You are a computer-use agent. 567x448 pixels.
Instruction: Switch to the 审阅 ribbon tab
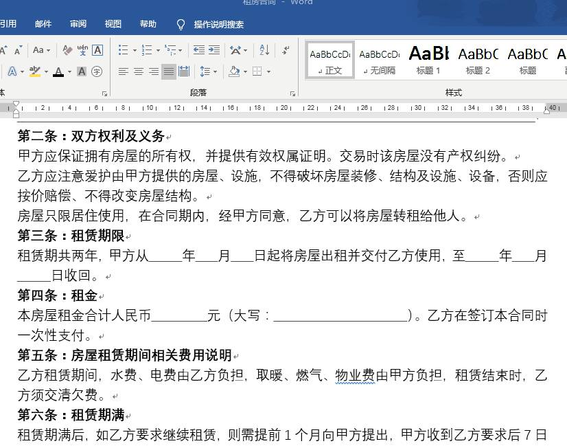coord(78,23)
